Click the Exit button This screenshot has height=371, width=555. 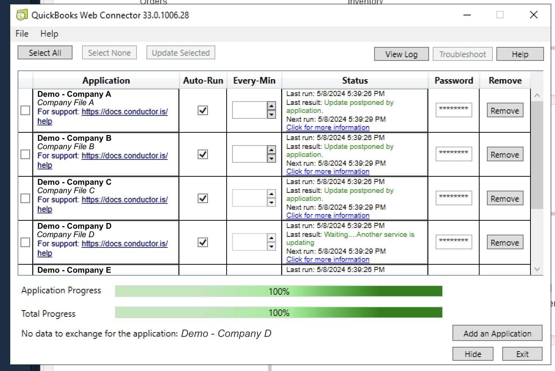click(x=522, y=354)
